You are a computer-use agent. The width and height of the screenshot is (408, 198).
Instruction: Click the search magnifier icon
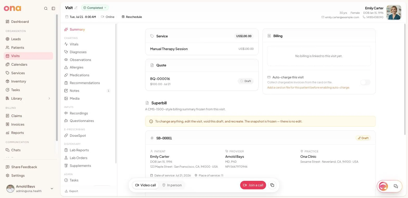pyautogui.click(x=46, y=9)
